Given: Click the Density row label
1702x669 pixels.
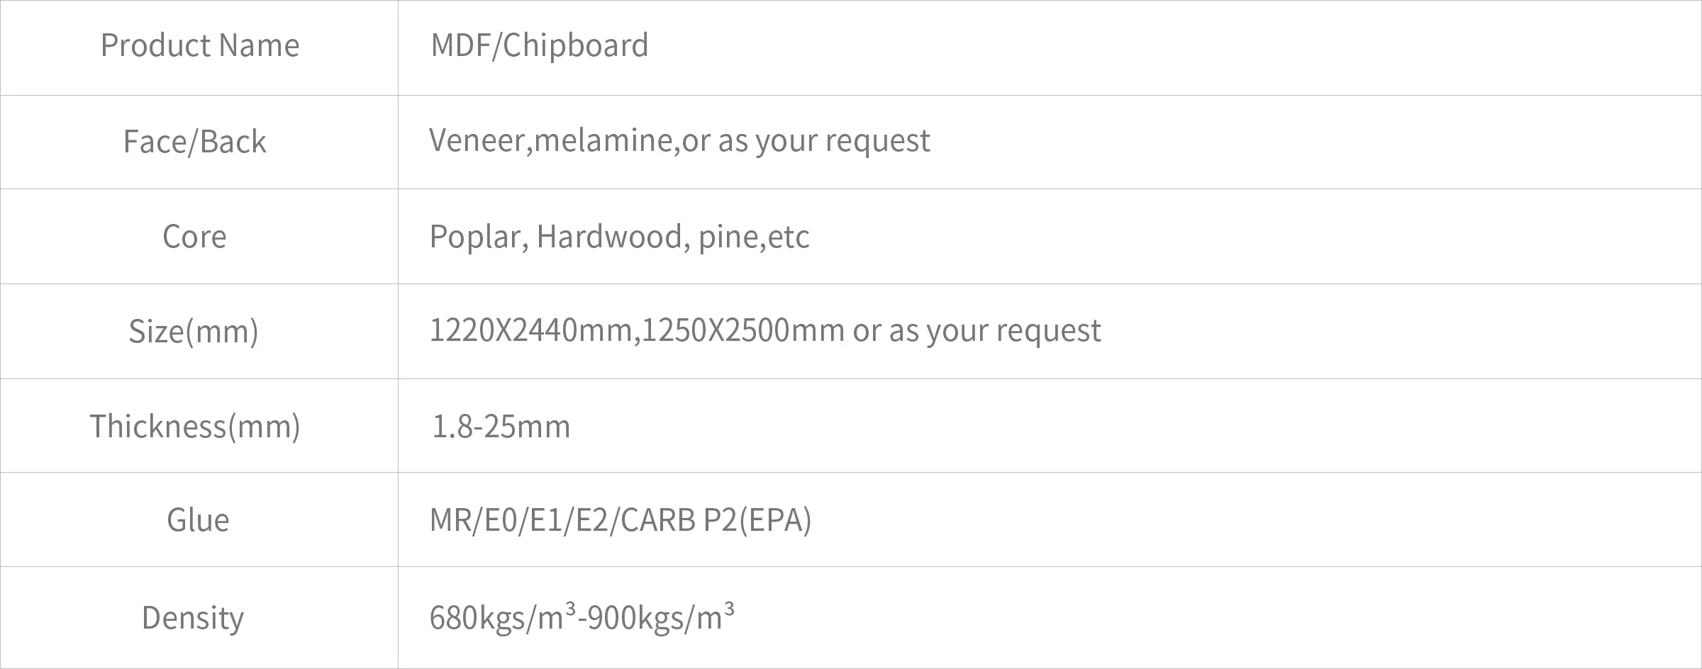Looking at the screenshot, I should click(193, 617).
